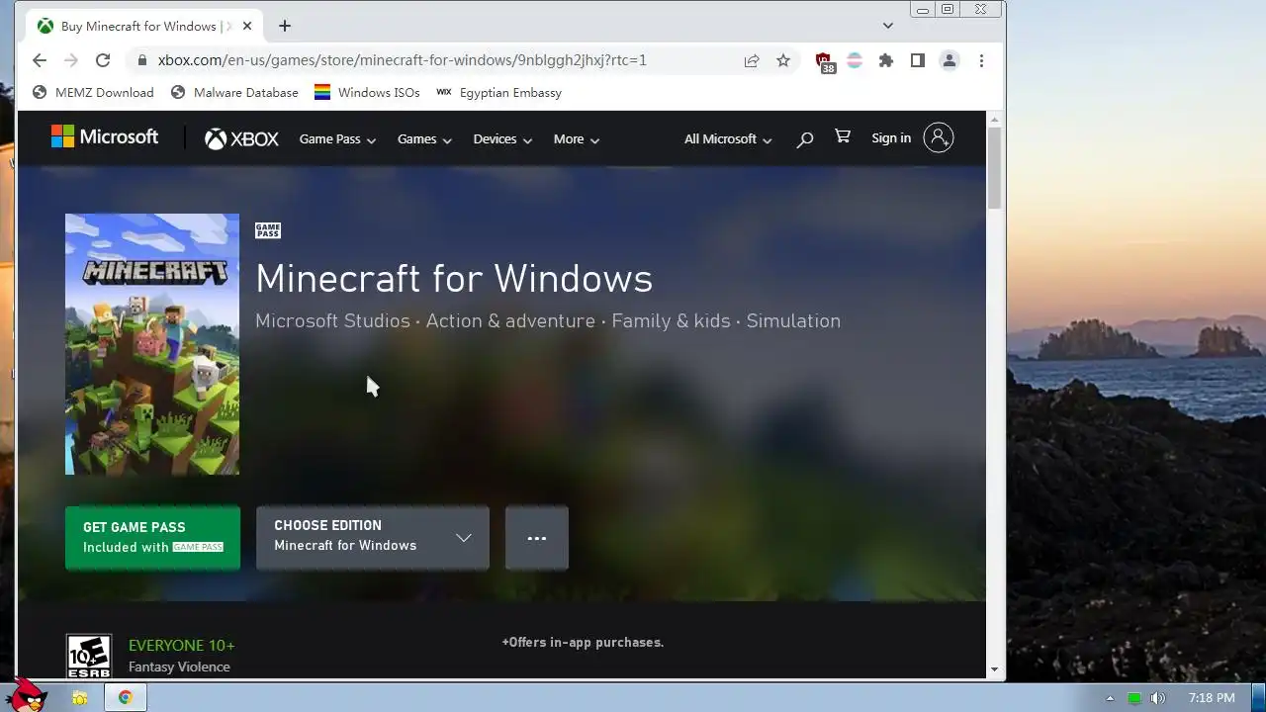The height and width of the screenshot is (712, 1266).
Task: Click the Microsoft logo
Action: (x=105, y=136)
